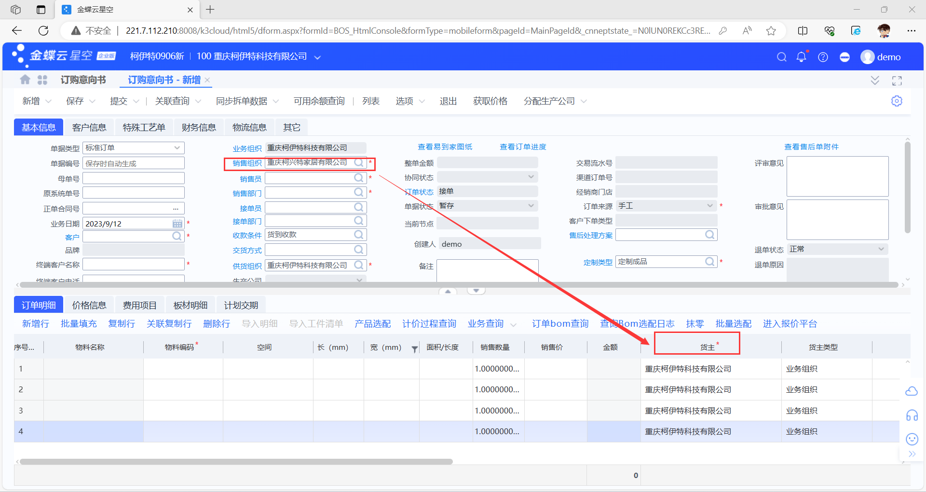Switch to the 特殊工艺单 tab
The image size is (926, 492).
144,127
